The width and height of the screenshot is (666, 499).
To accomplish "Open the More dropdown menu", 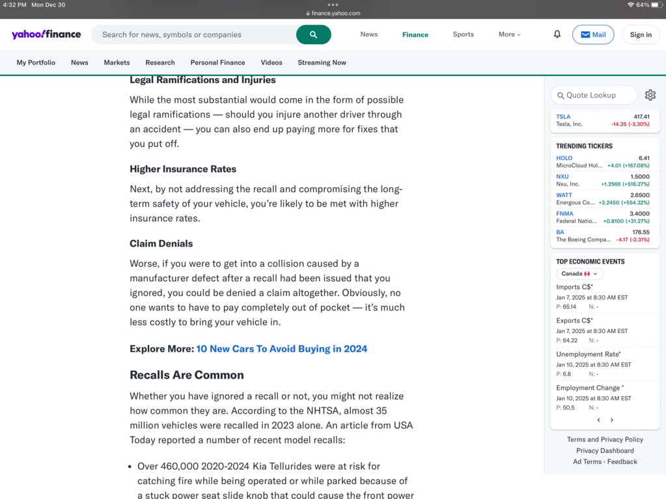I will [509, 34].
